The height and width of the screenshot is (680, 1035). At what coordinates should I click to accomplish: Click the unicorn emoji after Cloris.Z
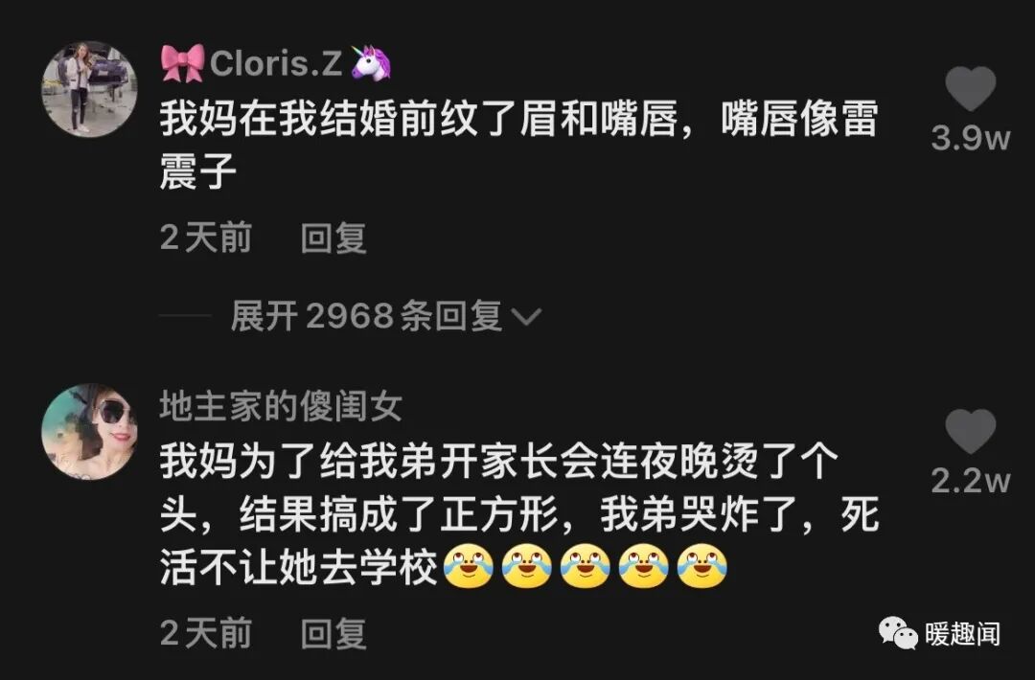point(371,62)
